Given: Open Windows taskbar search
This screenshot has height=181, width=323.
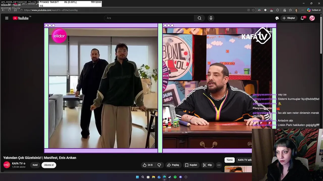Looking at the screenshot, I should click(x=143, y=177).
